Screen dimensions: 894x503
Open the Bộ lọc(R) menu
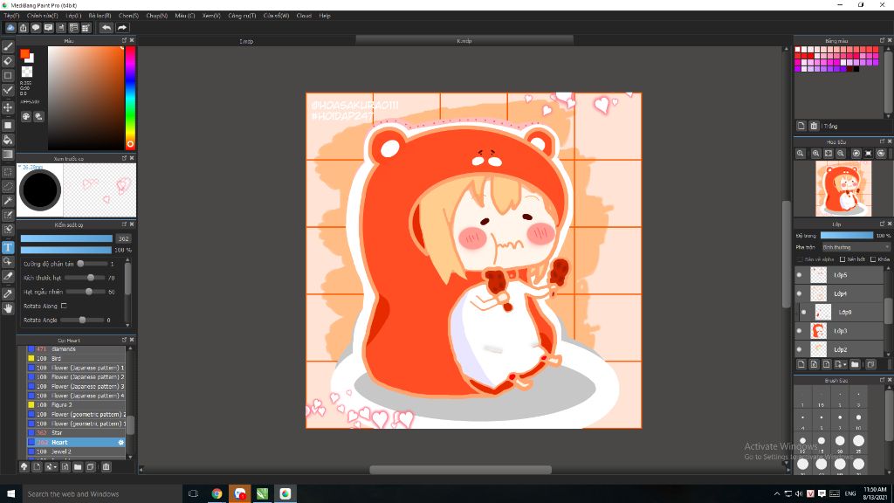coord(100,16)
